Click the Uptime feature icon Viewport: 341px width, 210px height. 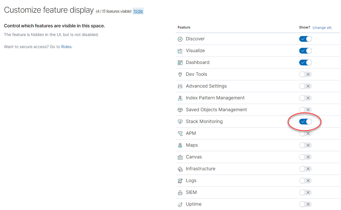click(180, 205)
